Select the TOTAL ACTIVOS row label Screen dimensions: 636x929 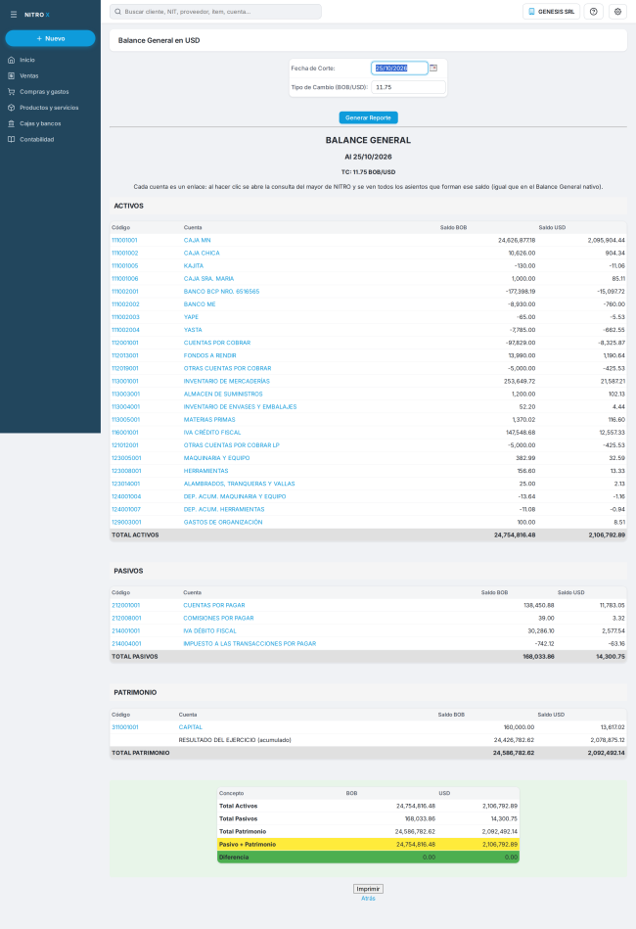click(136, 535)
